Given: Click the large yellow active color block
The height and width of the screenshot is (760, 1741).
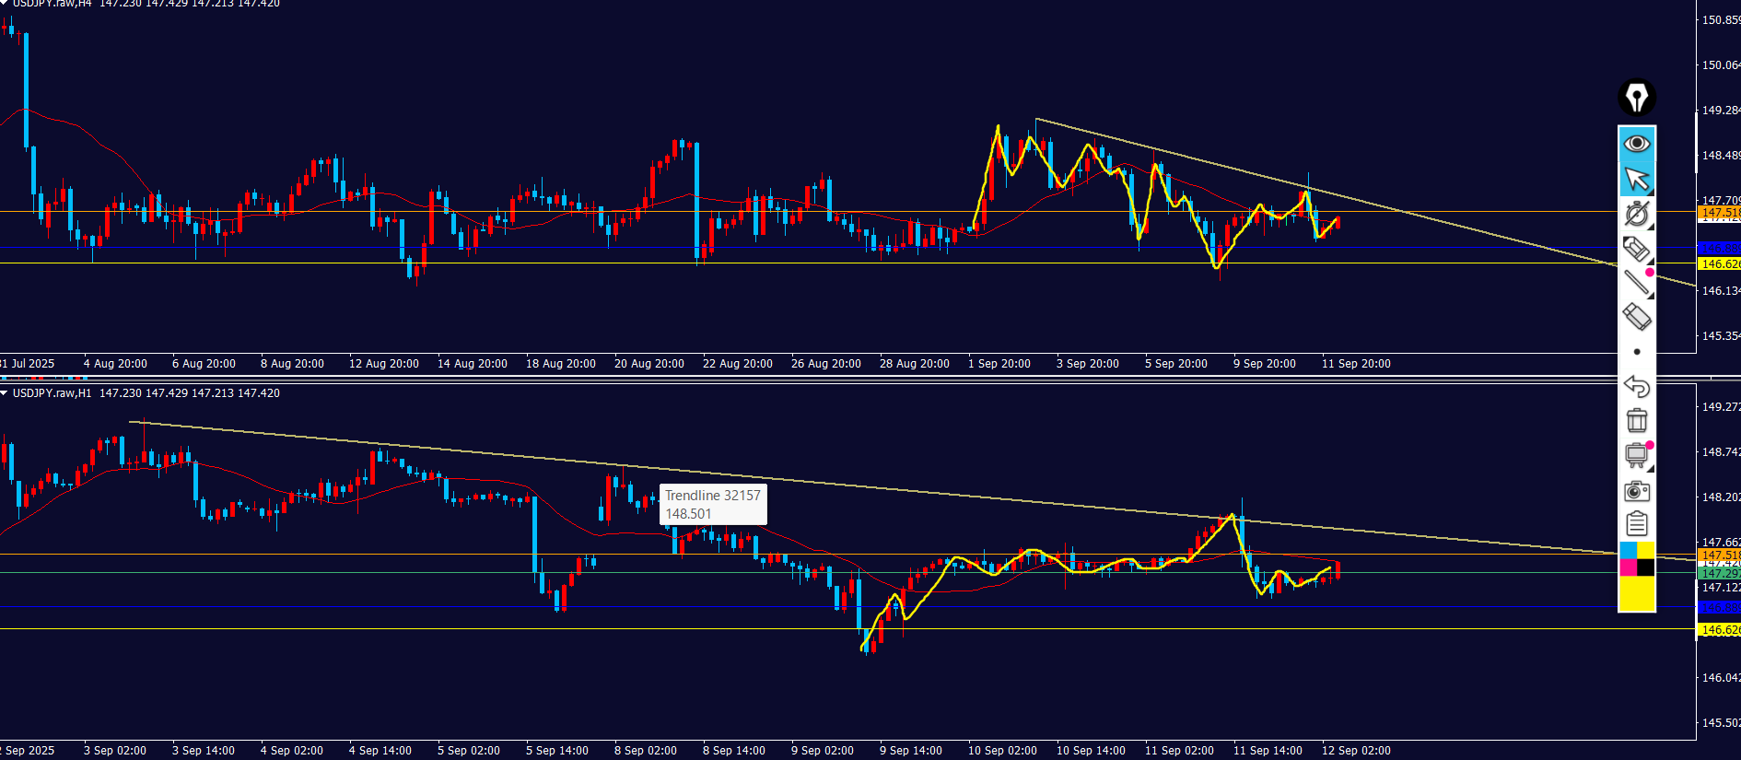Looking at the screenshot, I should (x=1636, y=593).
